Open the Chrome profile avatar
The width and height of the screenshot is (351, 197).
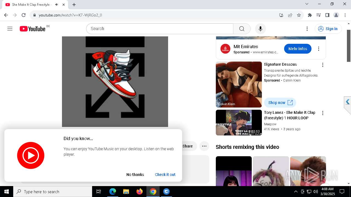click(336, 15)
